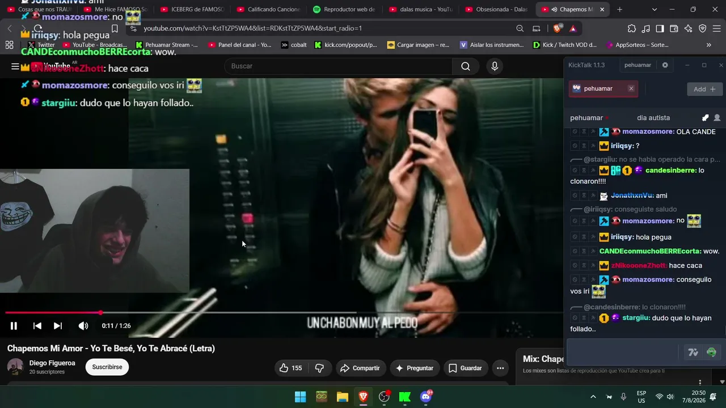
Task: Open the media playlist music-note icon
Action: pos(646,28)
